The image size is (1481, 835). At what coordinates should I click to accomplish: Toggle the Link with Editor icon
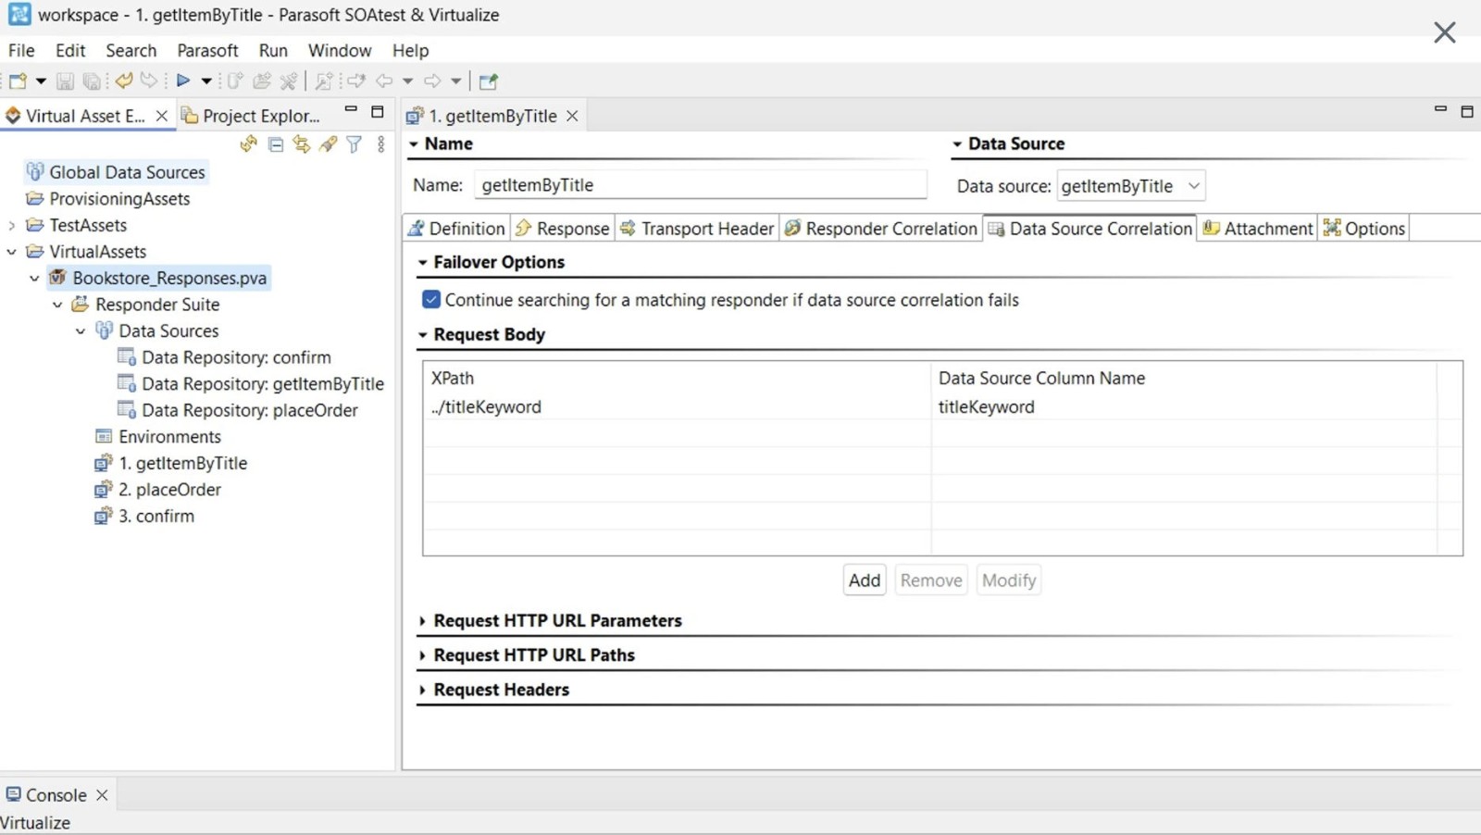coord(302,144)
